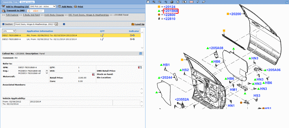This screenshot has width=289, height=128.
Task: Click the shopping cart icon
Action: pos(3,6)
